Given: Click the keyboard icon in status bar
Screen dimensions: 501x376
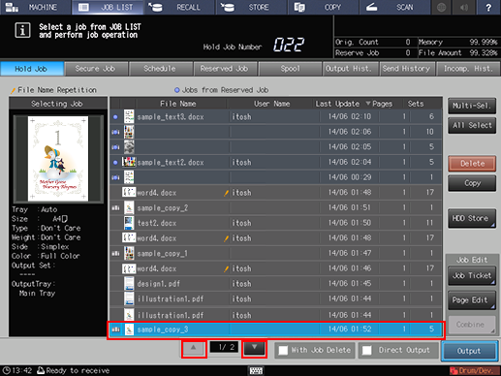Looking at the screenshot, I should [256, 370].
